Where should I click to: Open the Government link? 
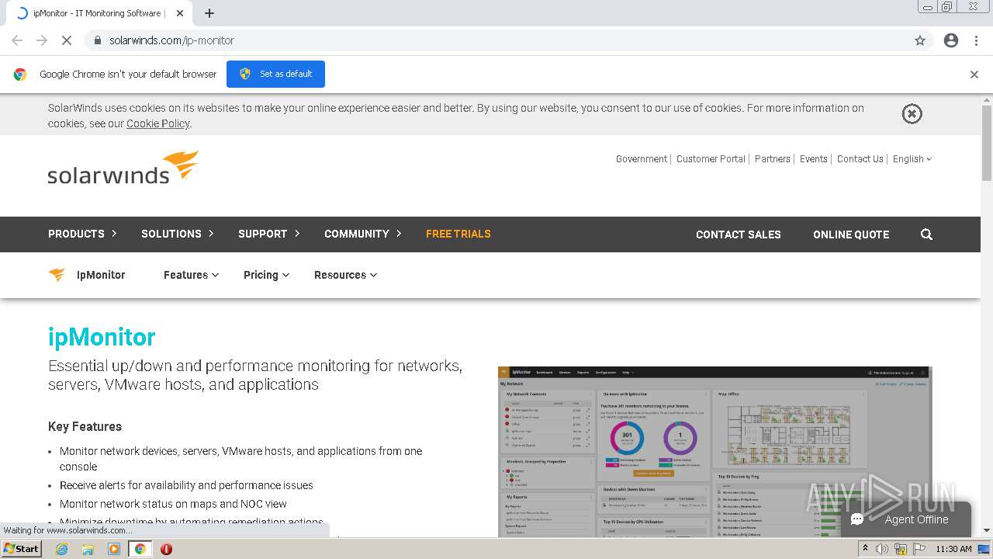[x=642, y=159]
